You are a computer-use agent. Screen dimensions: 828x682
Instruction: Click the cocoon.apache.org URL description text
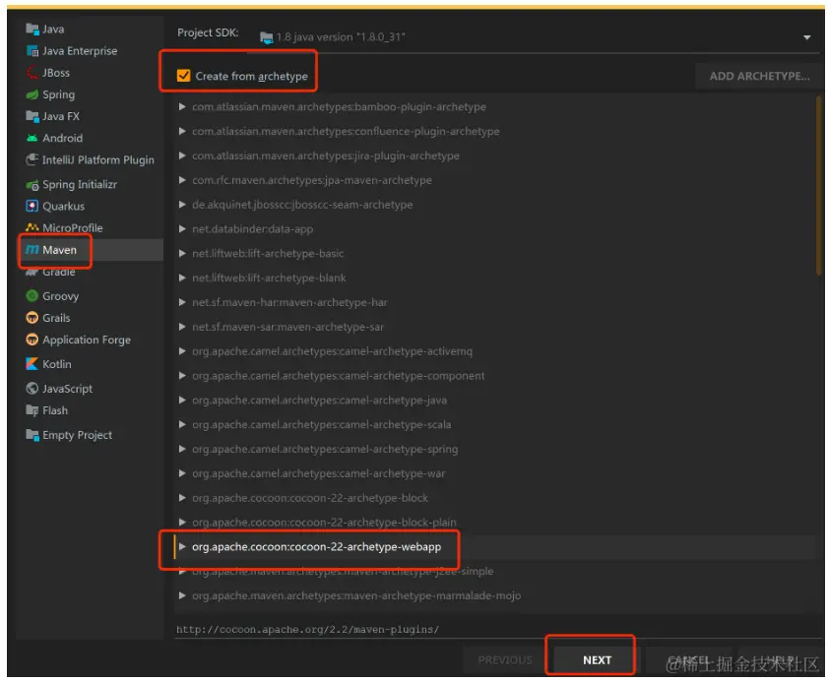click(307, 629)
